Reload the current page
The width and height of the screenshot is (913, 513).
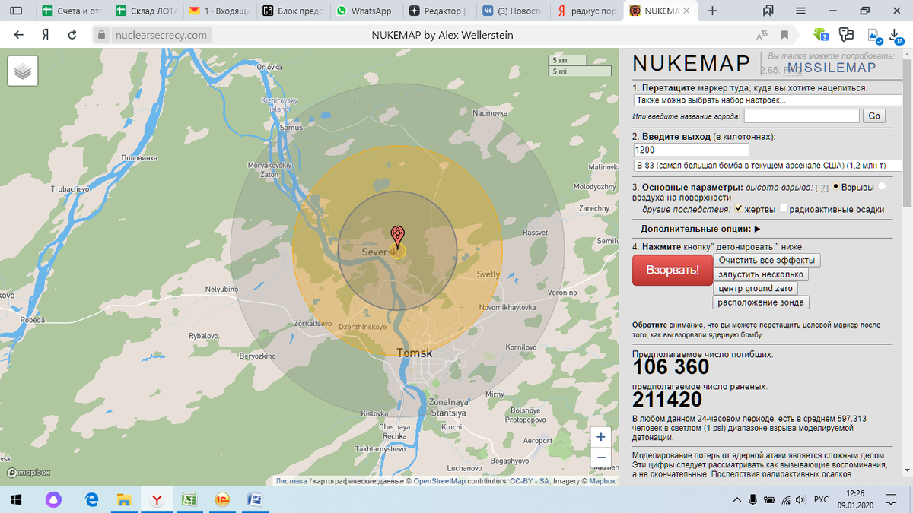click(72, 35)
